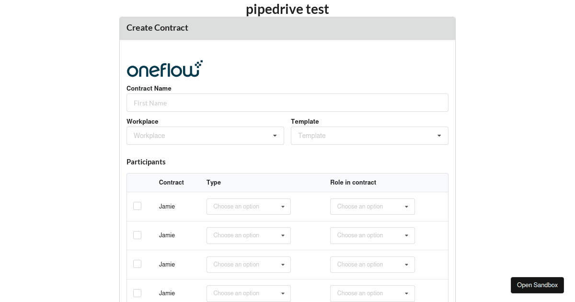Screen dimensions: 575x302
Task: Check the checkbox next to the first Jamie
Action: [137, 206]
